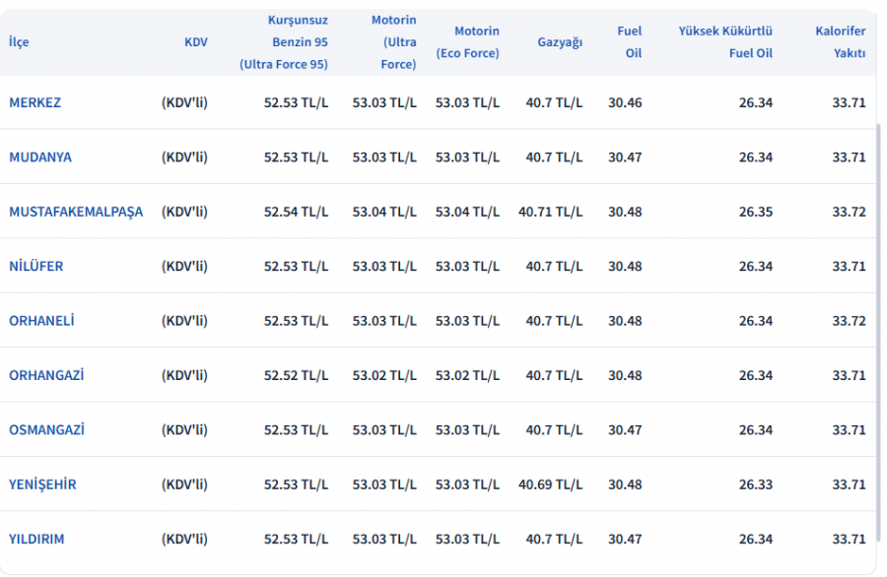The width and height of the screenshot is (887, 577).
Task: Open the ORHANGAZİ district link
Action: point(46,375)
